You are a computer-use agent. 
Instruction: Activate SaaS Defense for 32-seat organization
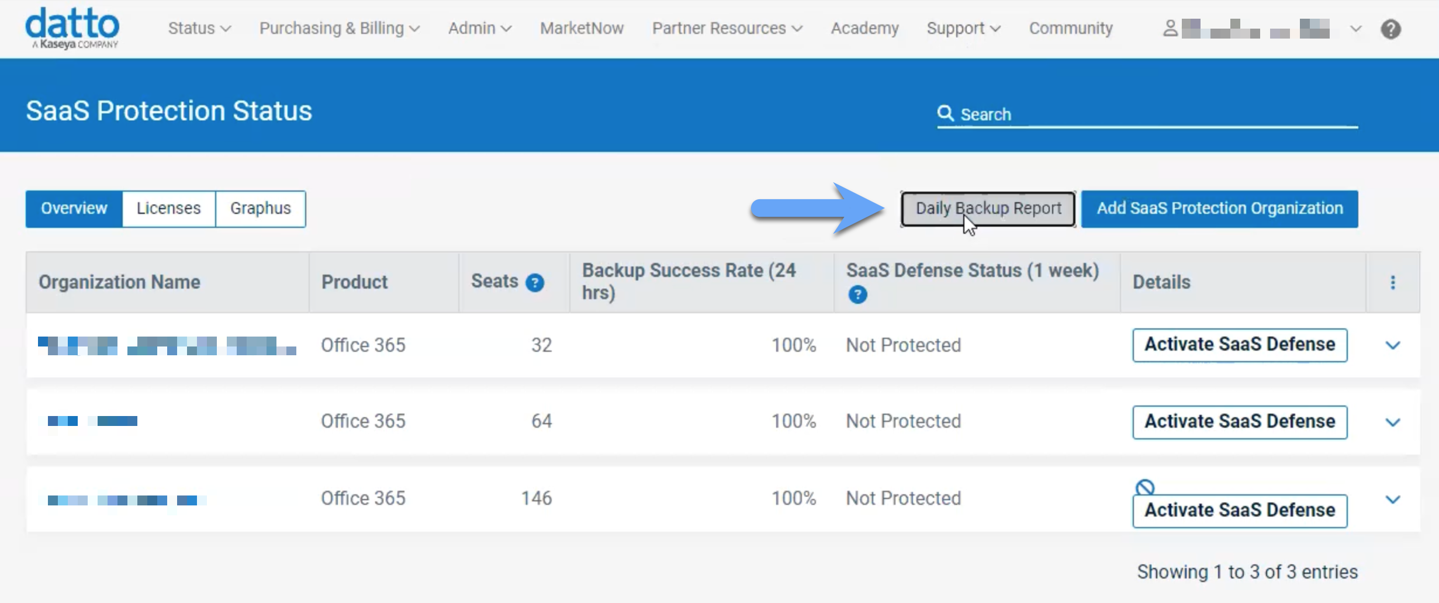(1240, 345)
